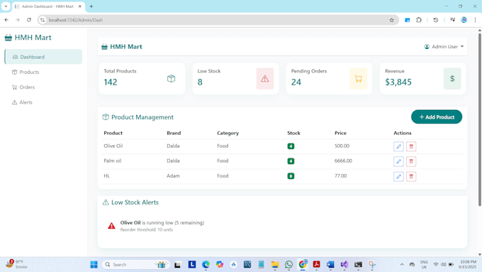Close the Admin Dashboard tab
This screenshot has height=272, width=482.
pyautogui.click(x=79, y=6)
